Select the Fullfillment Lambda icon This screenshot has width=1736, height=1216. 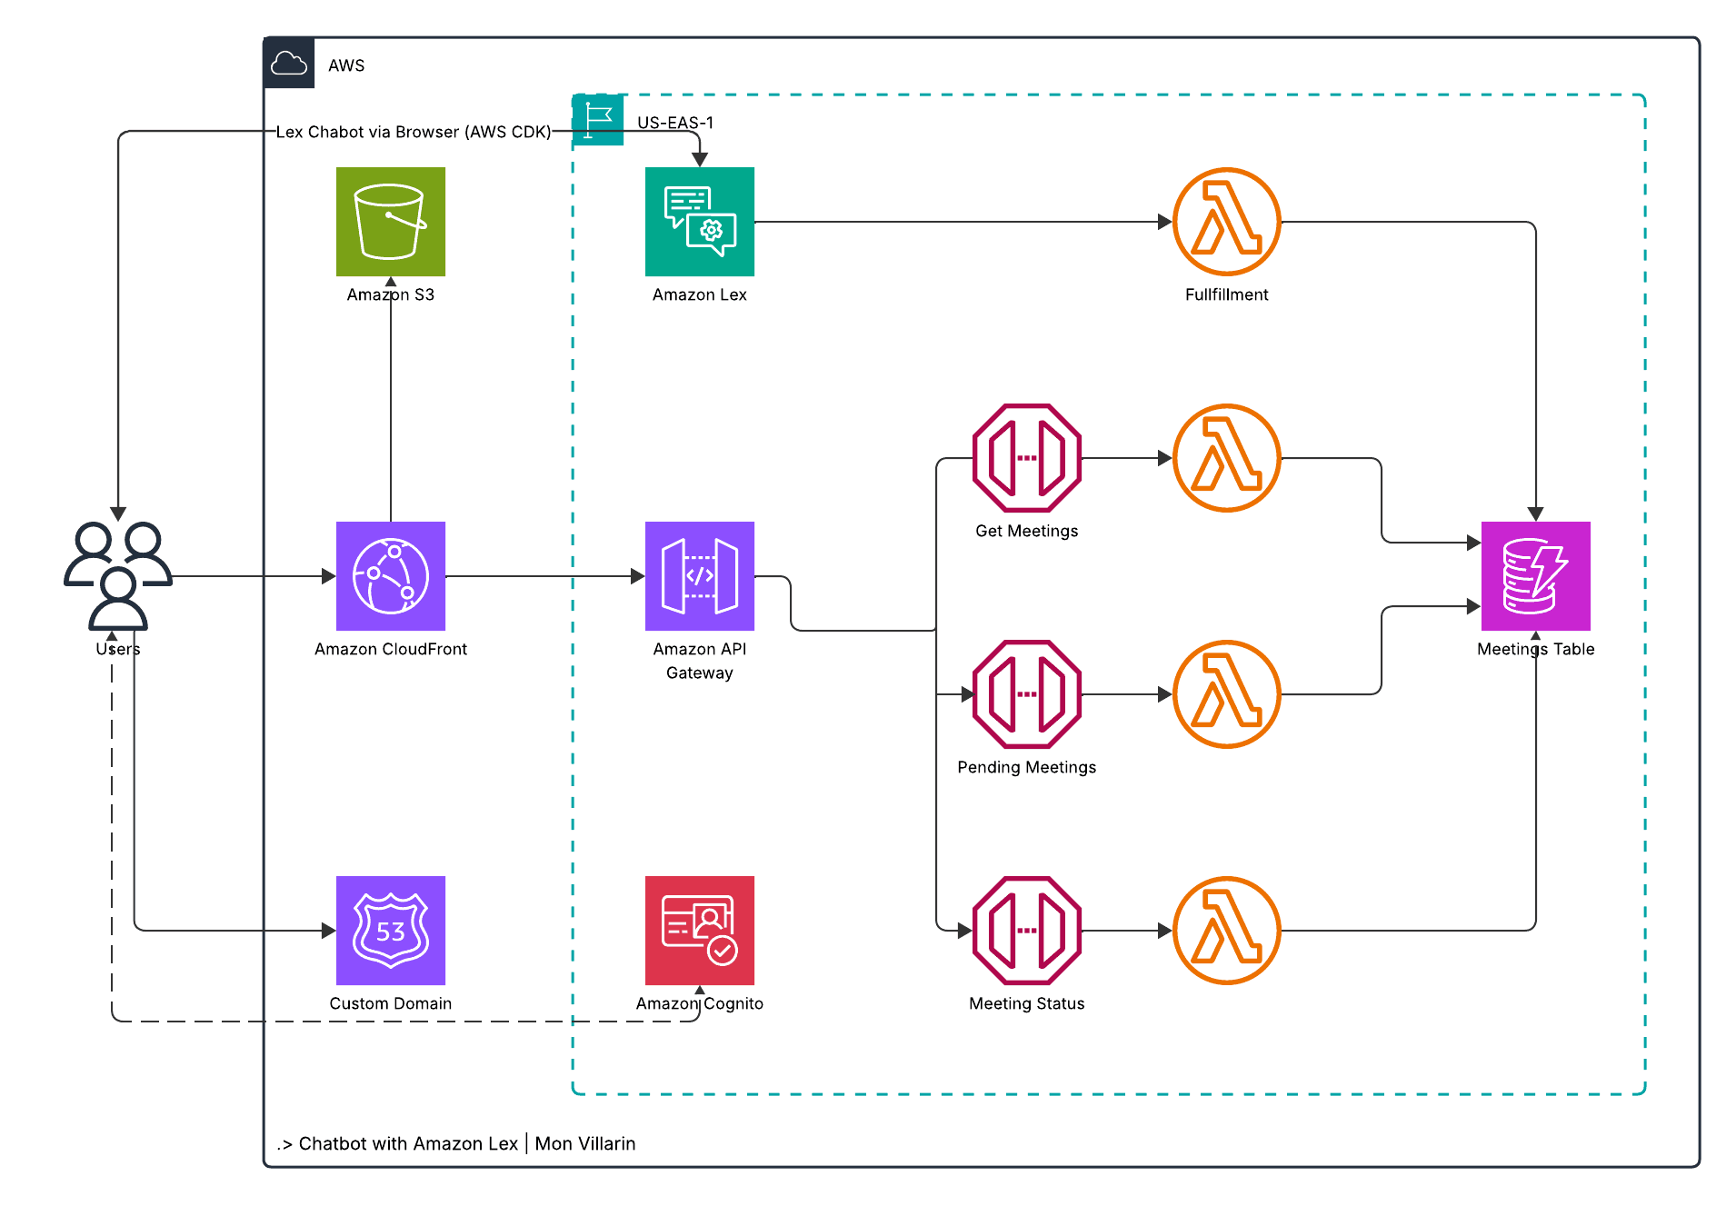[1226, 221]
